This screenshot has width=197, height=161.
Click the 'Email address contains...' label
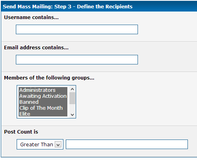(36, 48)
